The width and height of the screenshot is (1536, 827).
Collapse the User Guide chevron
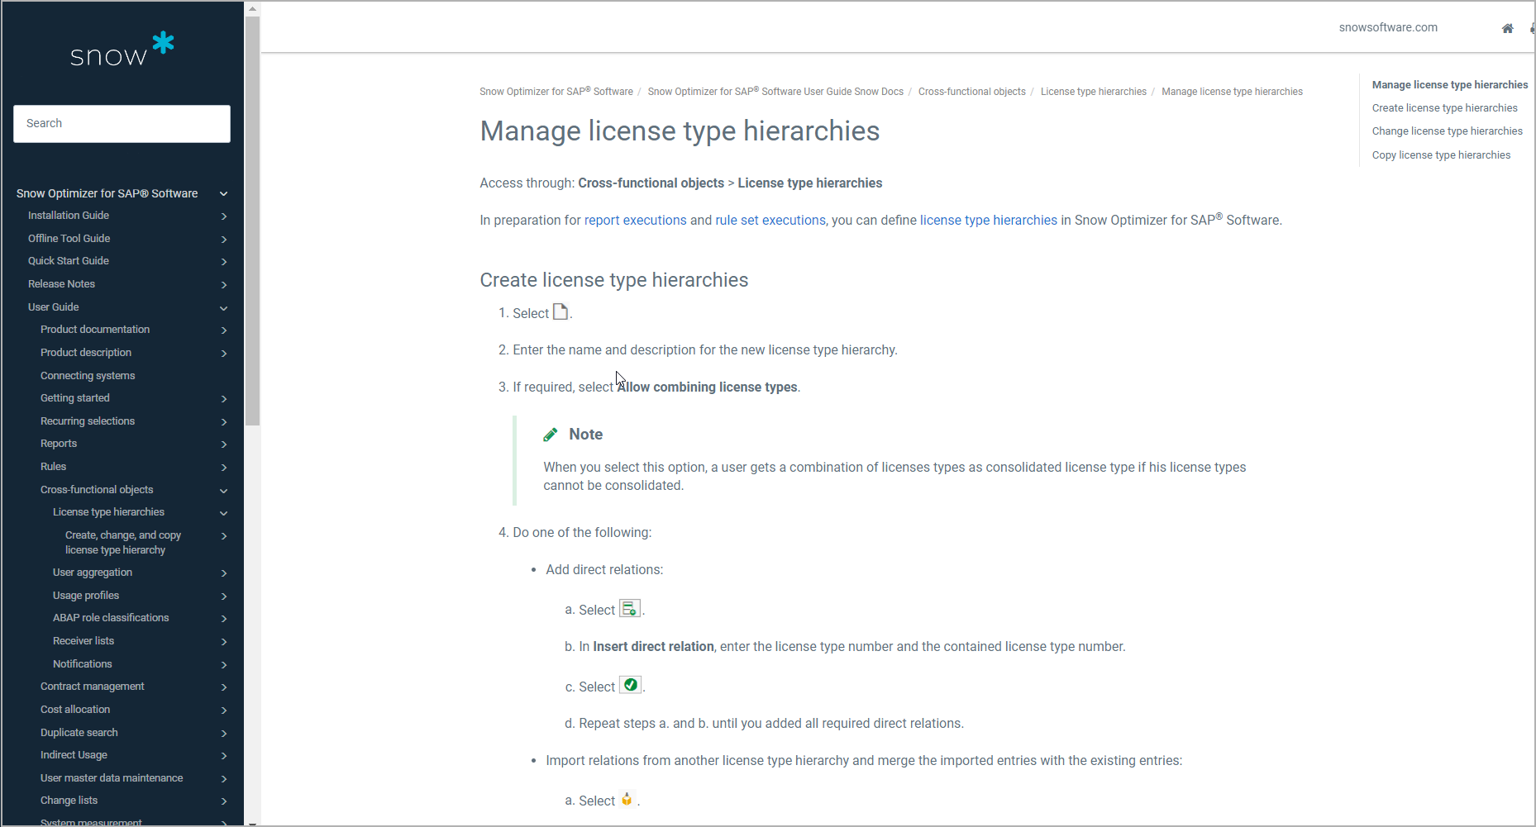click(223, 308)
